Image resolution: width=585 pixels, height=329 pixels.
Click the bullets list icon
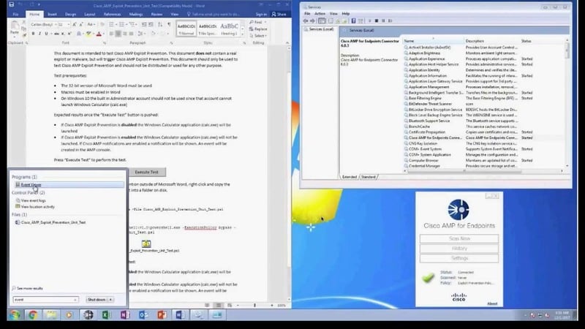(112, 25)
